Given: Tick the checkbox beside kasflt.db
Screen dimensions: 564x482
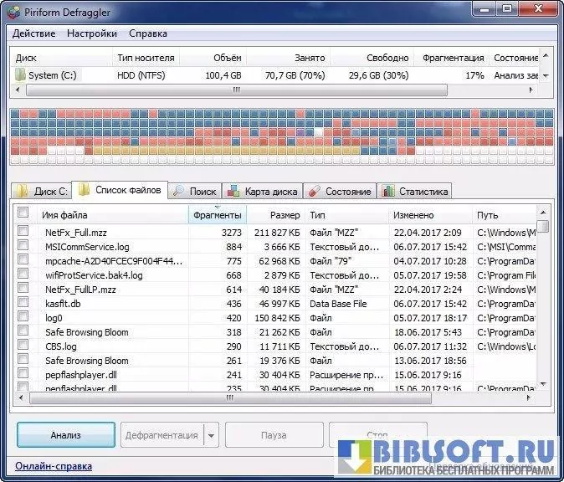Looking at the screenshot, I should pos(23,304).
